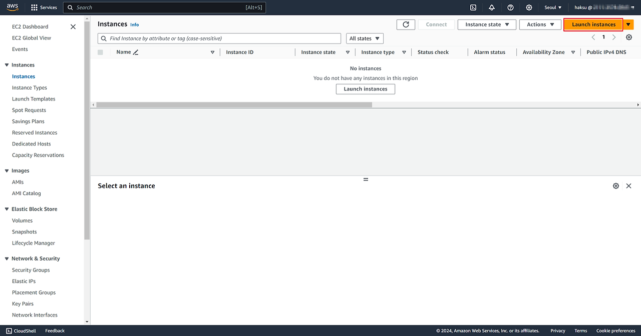
Task: Open the settings gear in top bar
Action: [529, 7]
